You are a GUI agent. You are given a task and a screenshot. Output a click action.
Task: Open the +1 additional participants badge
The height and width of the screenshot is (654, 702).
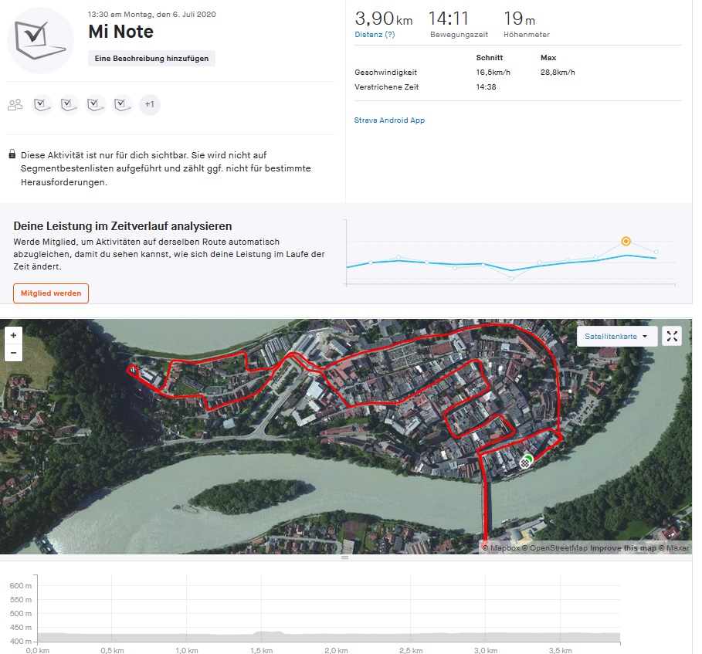(150, 105)
